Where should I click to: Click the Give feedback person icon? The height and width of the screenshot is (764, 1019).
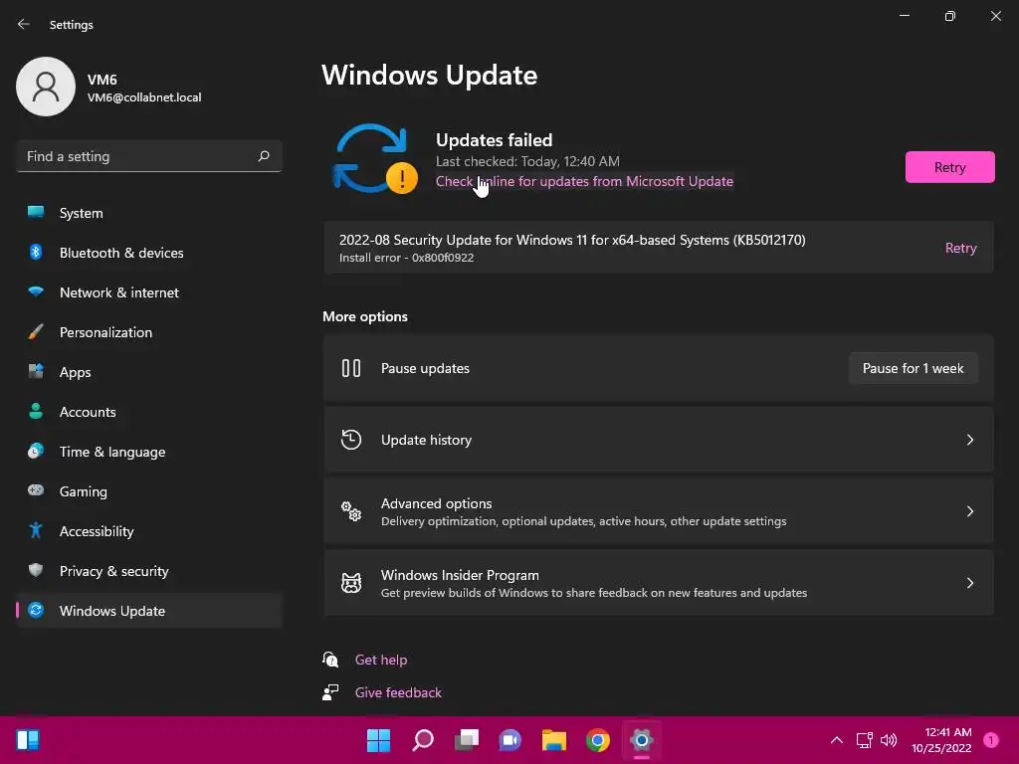330,692
